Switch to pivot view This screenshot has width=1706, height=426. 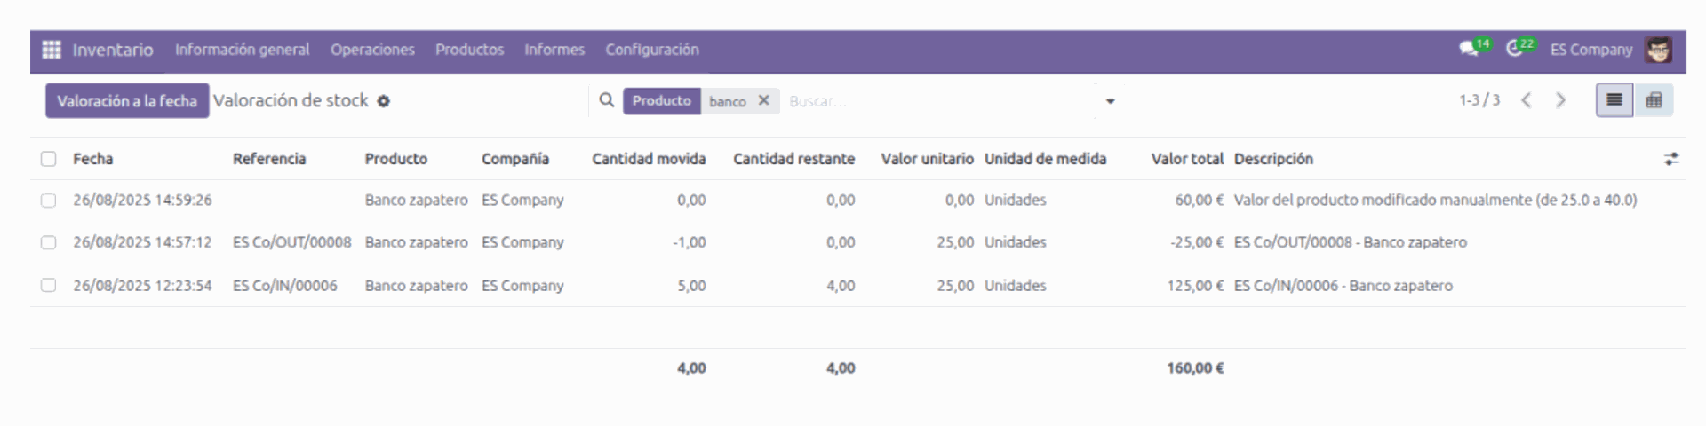1654,100
